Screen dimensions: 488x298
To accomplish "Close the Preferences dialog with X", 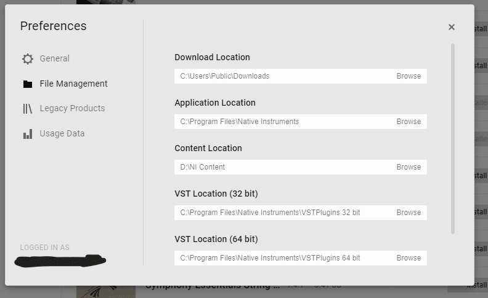I will coord(452,27).
